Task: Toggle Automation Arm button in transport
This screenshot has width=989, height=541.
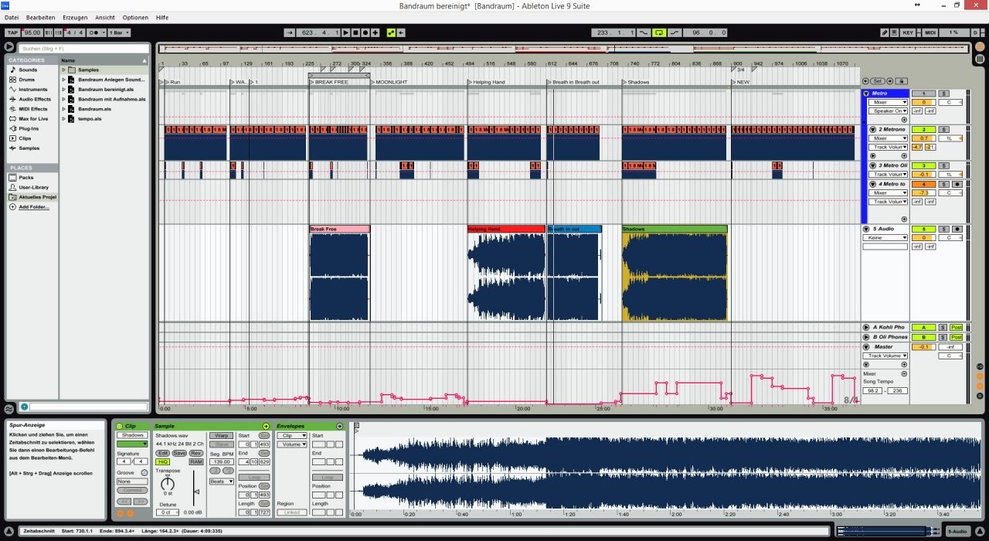Action: click(391, 32)
